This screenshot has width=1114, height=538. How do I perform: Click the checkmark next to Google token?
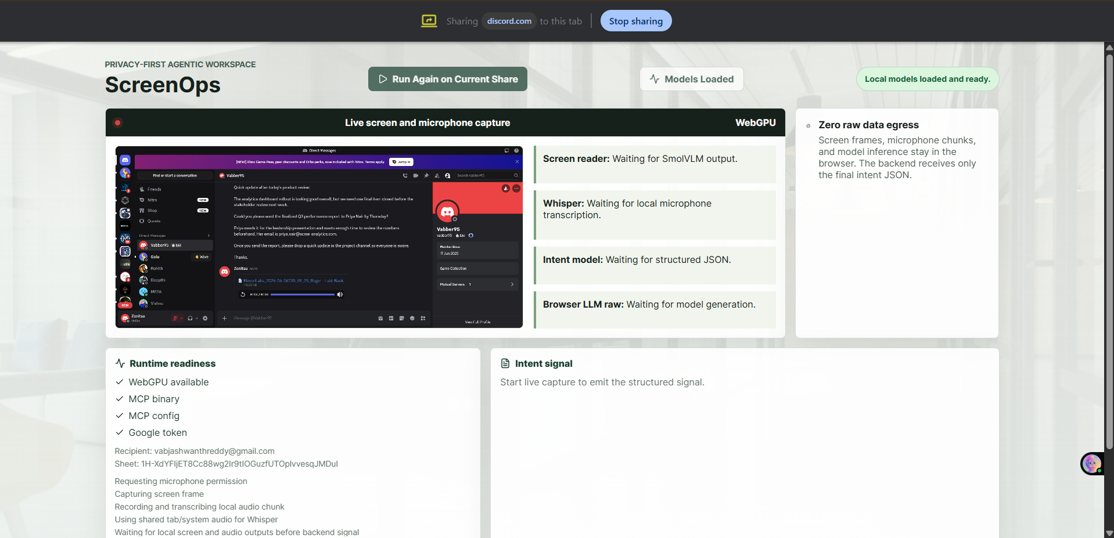pyautogui.click(x=120, y=432)
